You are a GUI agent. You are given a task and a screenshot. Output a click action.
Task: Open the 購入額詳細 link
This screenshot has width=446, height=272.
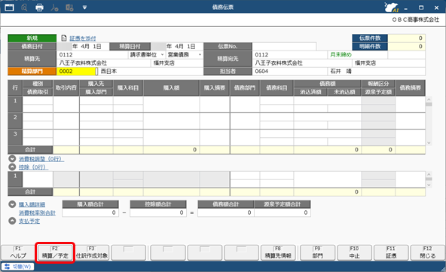(x=32, y=205)
